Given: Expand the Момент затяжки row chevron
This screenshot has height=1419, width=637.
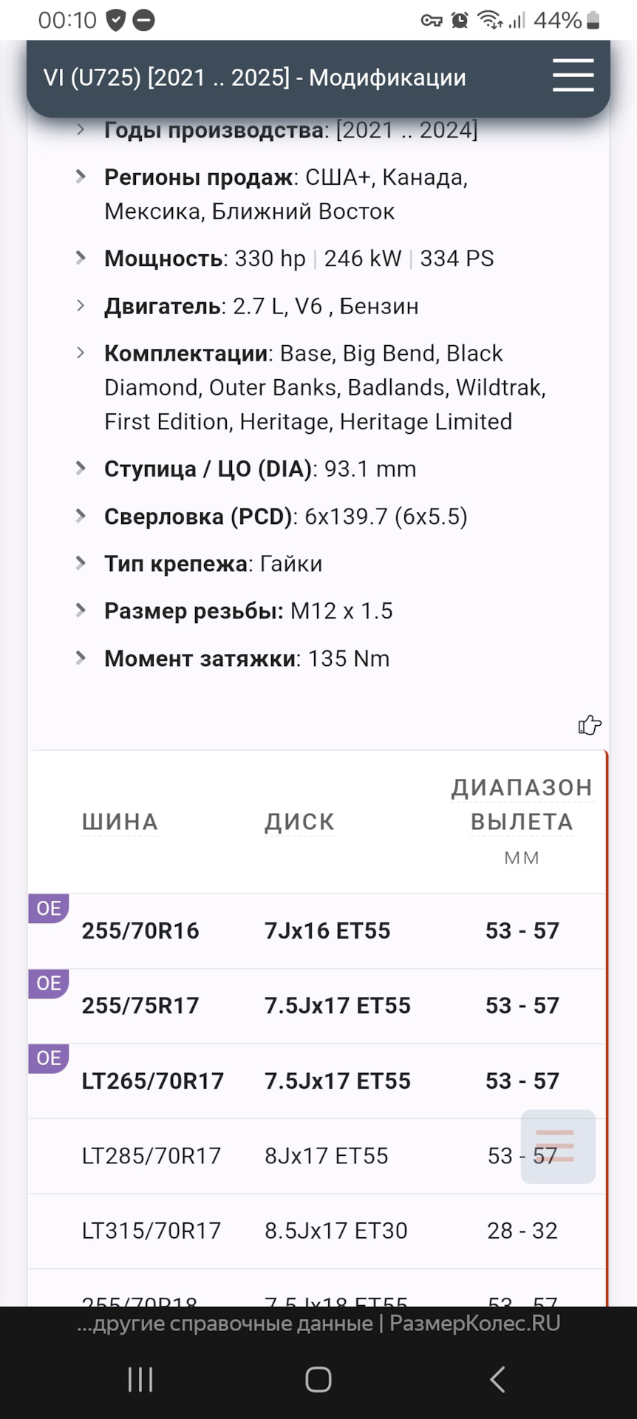Looking at the screenshot, I should click(x=81, y=658).
